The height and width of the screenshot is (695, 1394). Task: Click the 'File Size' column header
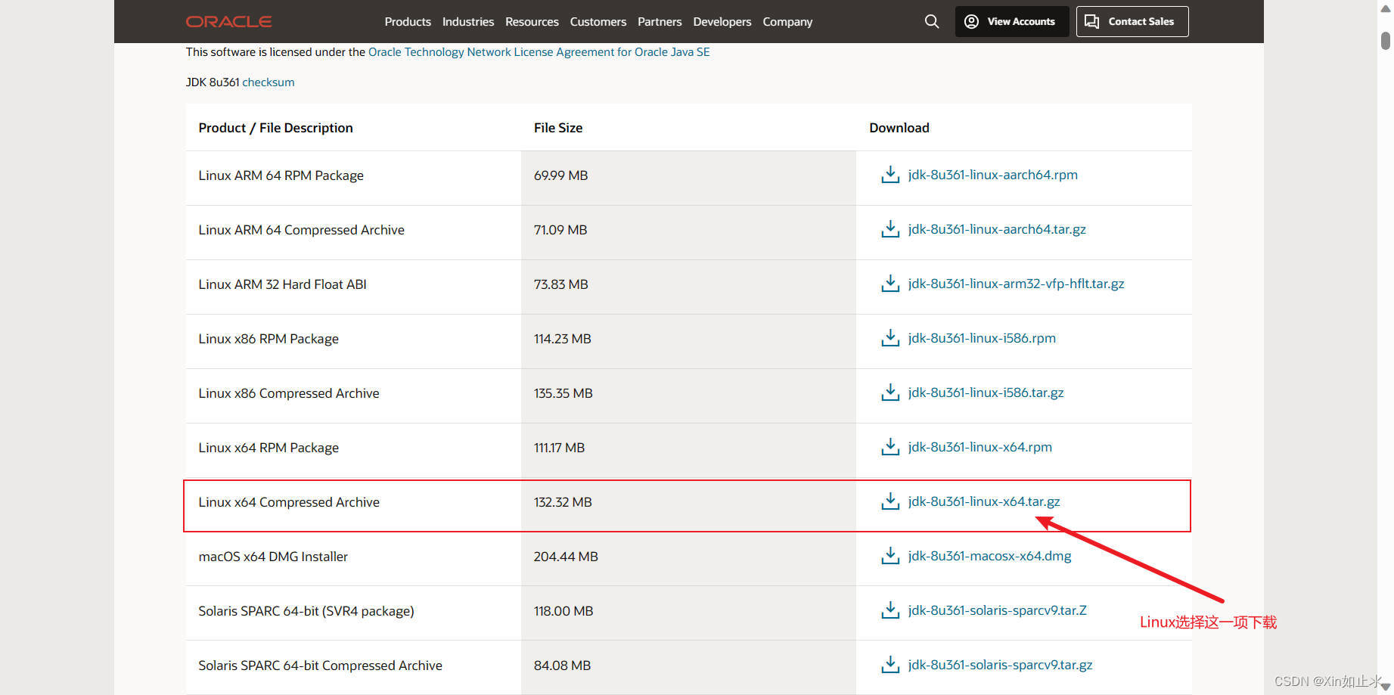[558, 128]
